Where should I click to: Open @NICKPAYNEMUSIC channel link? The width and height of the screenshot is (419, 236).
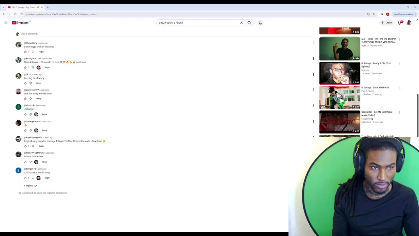[x=34, y=153]
